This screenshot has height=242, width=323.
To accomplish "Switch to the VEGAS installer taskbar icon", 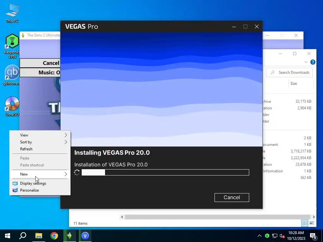I will pos(85,236).
